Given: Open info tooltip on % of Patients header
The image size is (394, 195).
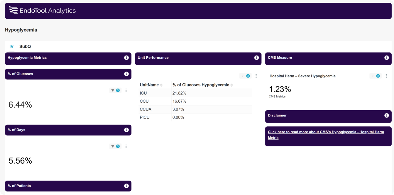Looking at the screenshot, I should coord(126,186).
